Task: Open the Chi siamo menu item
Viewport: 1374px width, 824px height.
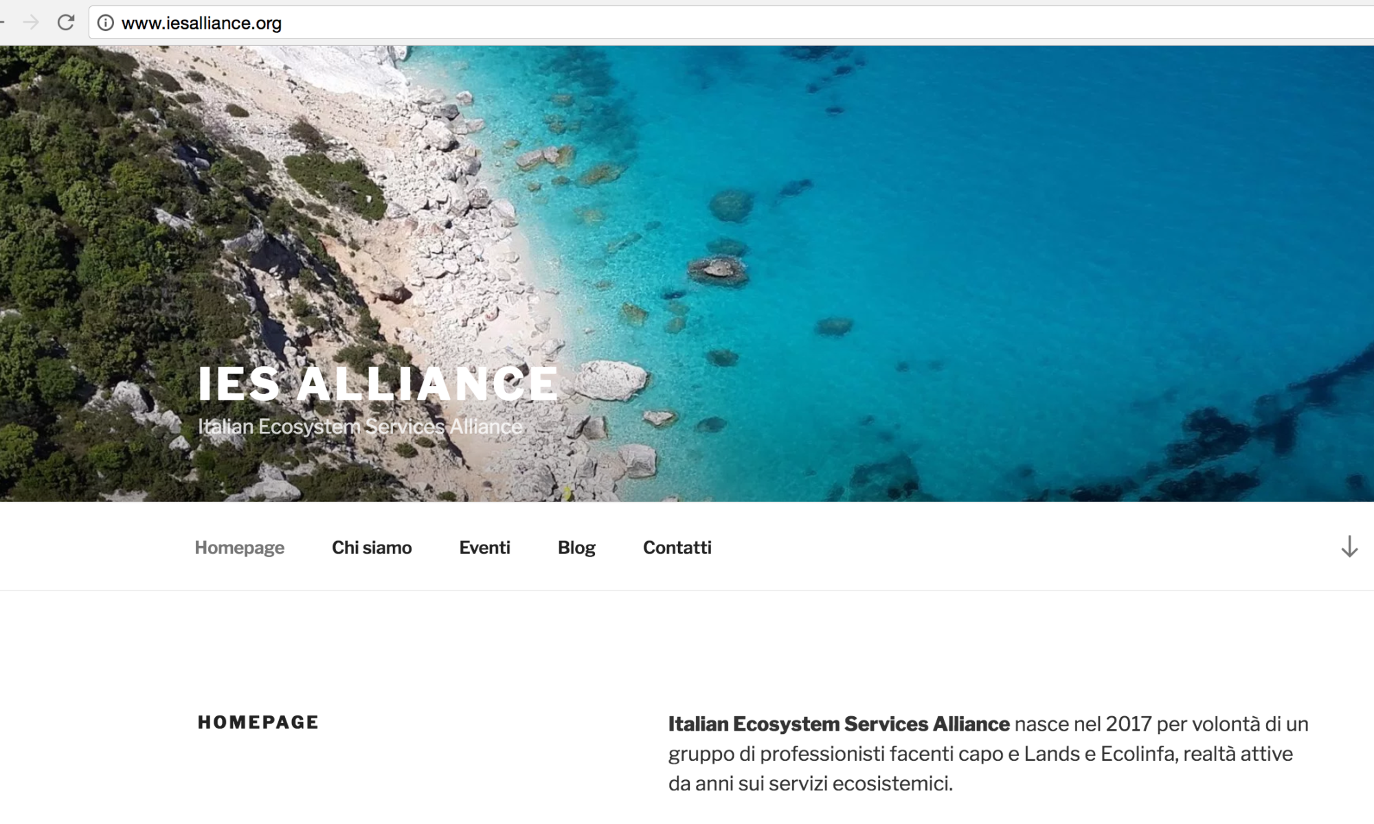Action: coord(372,547)
